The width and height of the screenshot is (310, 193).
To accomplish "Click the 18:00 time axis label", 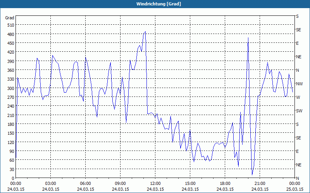I will (225, 184).
